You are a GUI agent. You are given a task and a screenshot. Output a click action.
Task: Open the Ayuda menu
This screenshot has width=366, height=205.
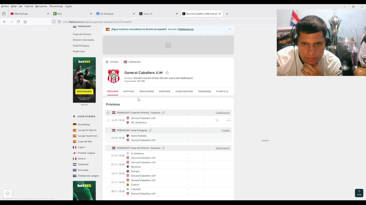coord(68,6)
